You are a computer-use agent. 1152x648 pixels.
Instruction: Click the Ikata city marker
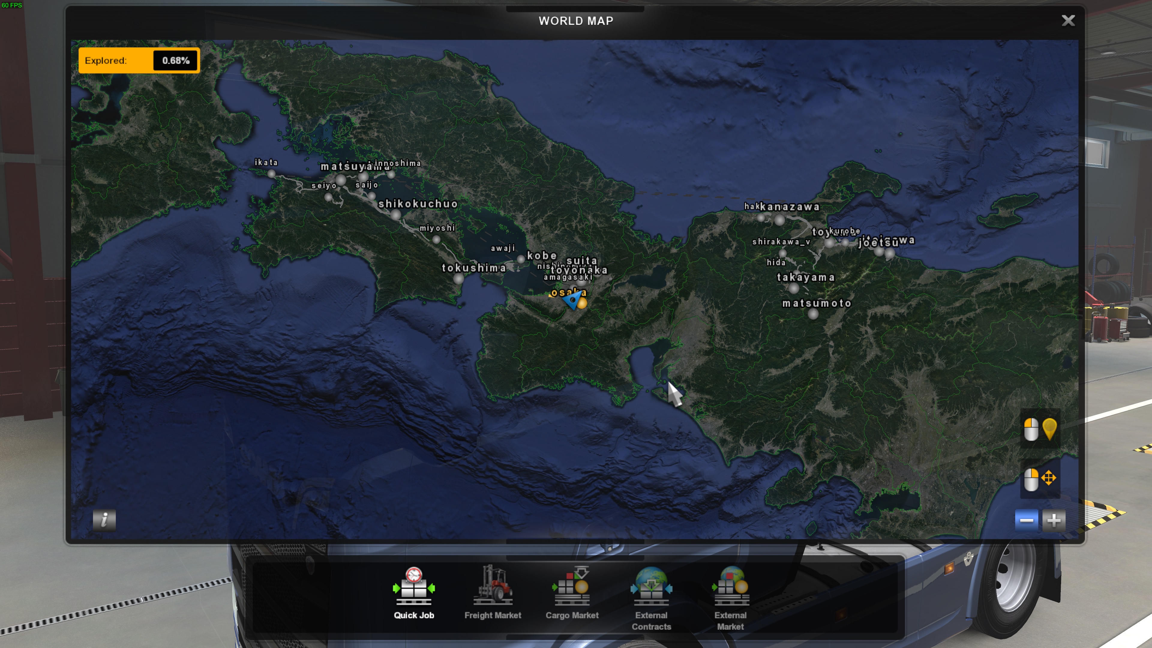click(x=271, y=173)
